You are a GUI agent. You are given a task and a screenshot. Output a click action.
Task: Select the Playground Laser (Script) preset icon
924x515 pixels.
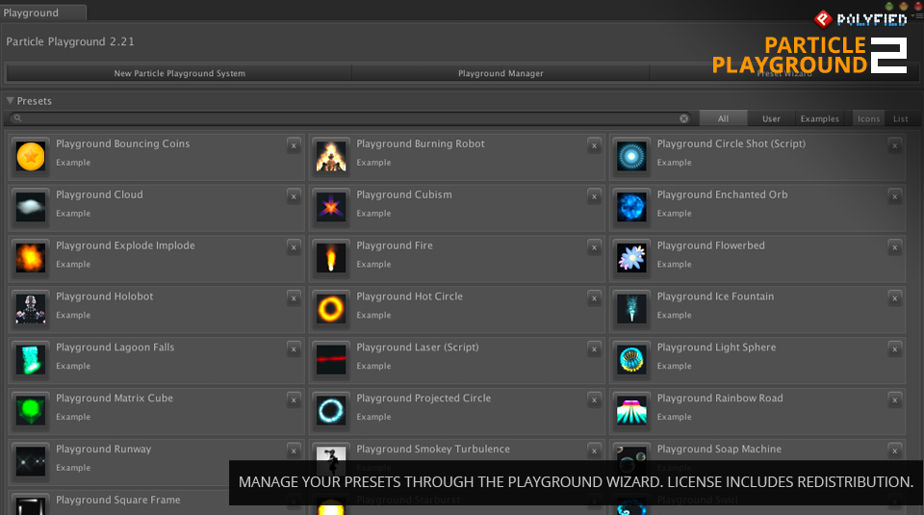click(x=331, y=359)
